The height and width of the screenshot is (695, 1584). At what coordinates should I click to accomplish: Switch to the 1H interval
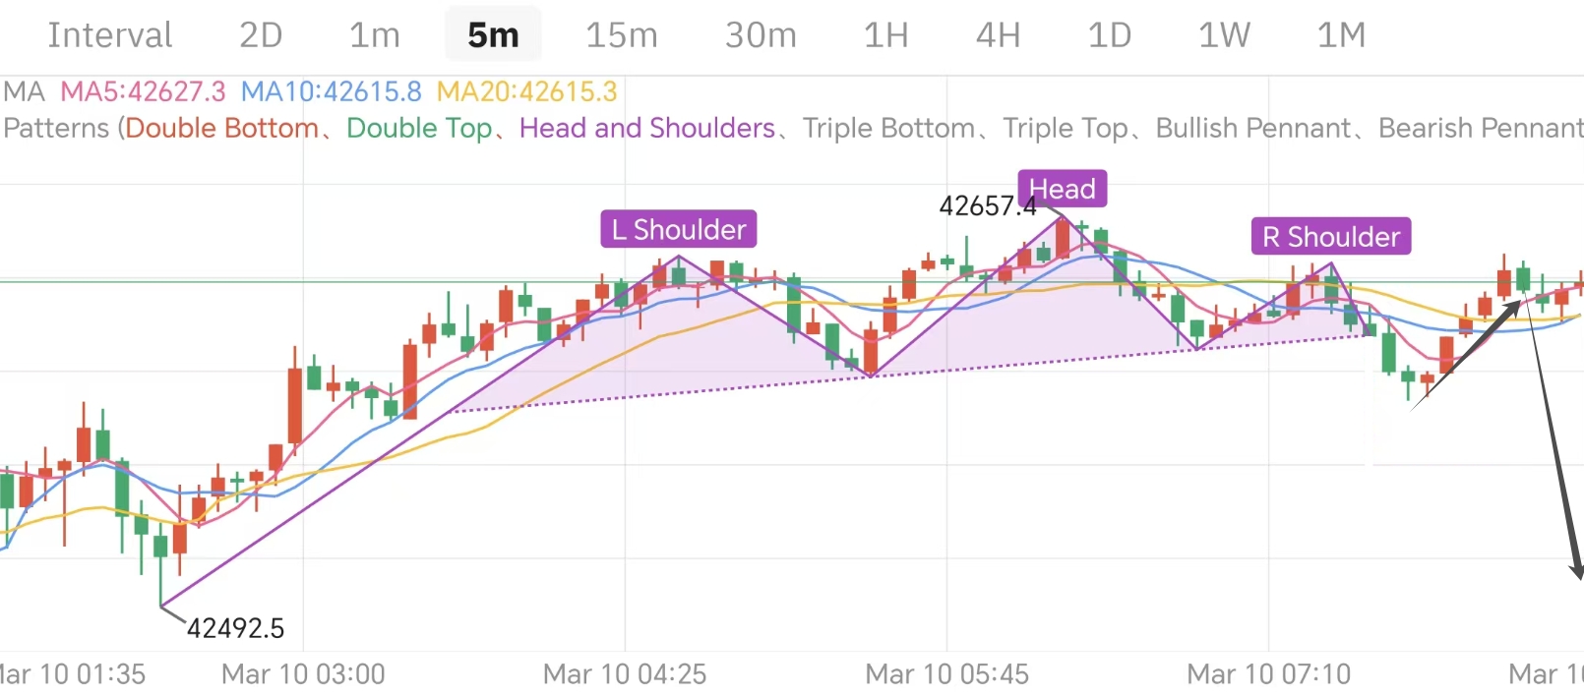884,34
